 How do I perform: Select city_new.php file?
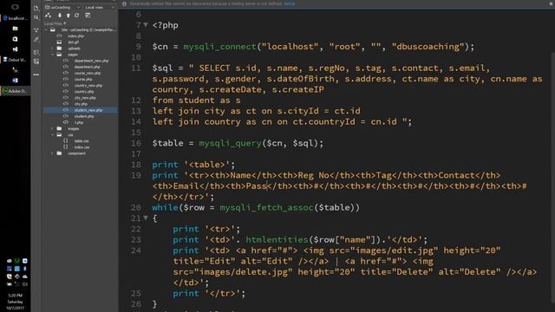pos(85,98)
